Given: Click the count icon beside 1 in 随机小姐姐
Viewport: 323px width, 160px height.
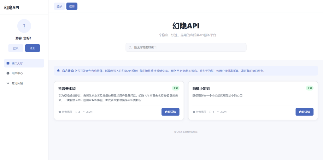Looking at the screenshot, I should coord(210,112).
